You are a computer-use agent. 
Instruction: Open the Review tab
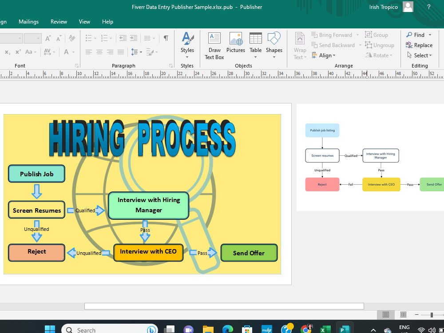click(x=59, y=22)
